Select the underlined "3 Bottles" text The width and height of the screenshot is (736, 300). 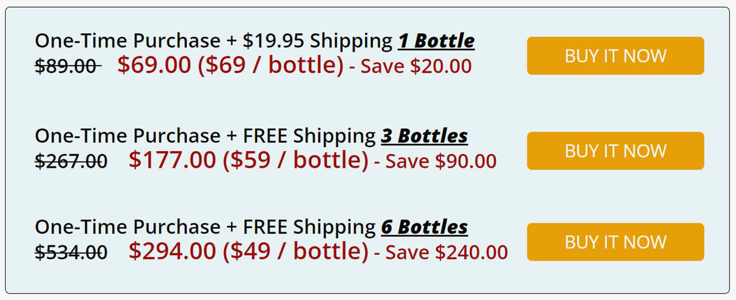tap(424, 136)
